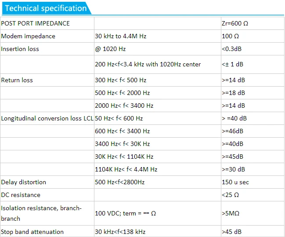Click the >=46dB value cell

(x=233, y=131)
